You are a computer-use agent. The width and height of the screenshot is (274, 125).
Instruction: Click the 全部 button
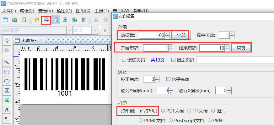[181, 36]
